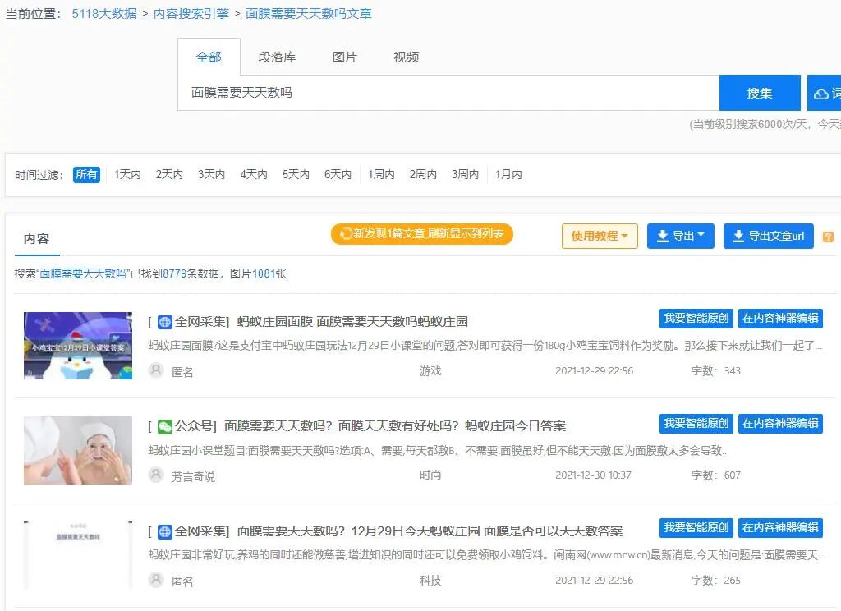
Task: Filter results to 1天内
Action: 127,174
